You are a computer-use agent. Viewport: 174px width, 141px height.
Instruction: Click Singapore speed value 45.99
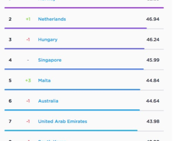click(x=153, y=60)
